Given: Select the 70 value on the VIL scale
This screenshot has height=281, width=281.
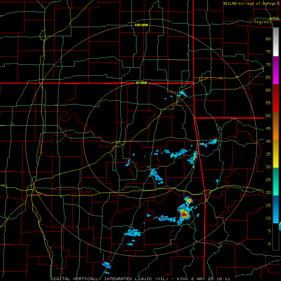Looking at the screenshot, I should (268, 65).
